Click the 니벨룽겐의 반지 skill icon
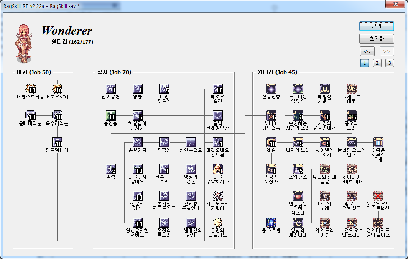This screenshot has width=408, height=259. tap(191, 223)
